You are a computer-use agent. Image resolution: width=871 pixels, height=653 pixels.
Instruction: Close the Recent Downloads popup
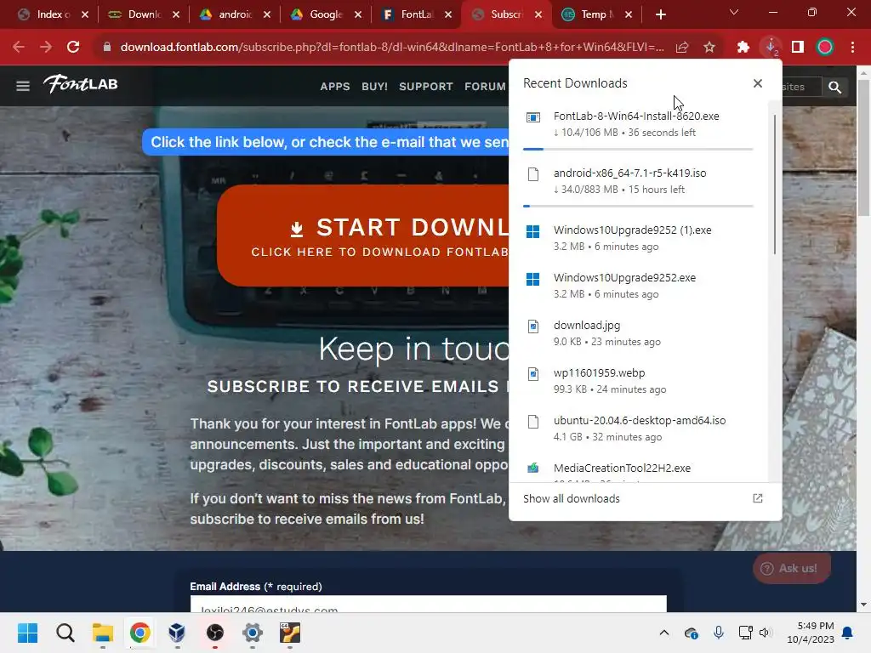click(x=758, y=83)
